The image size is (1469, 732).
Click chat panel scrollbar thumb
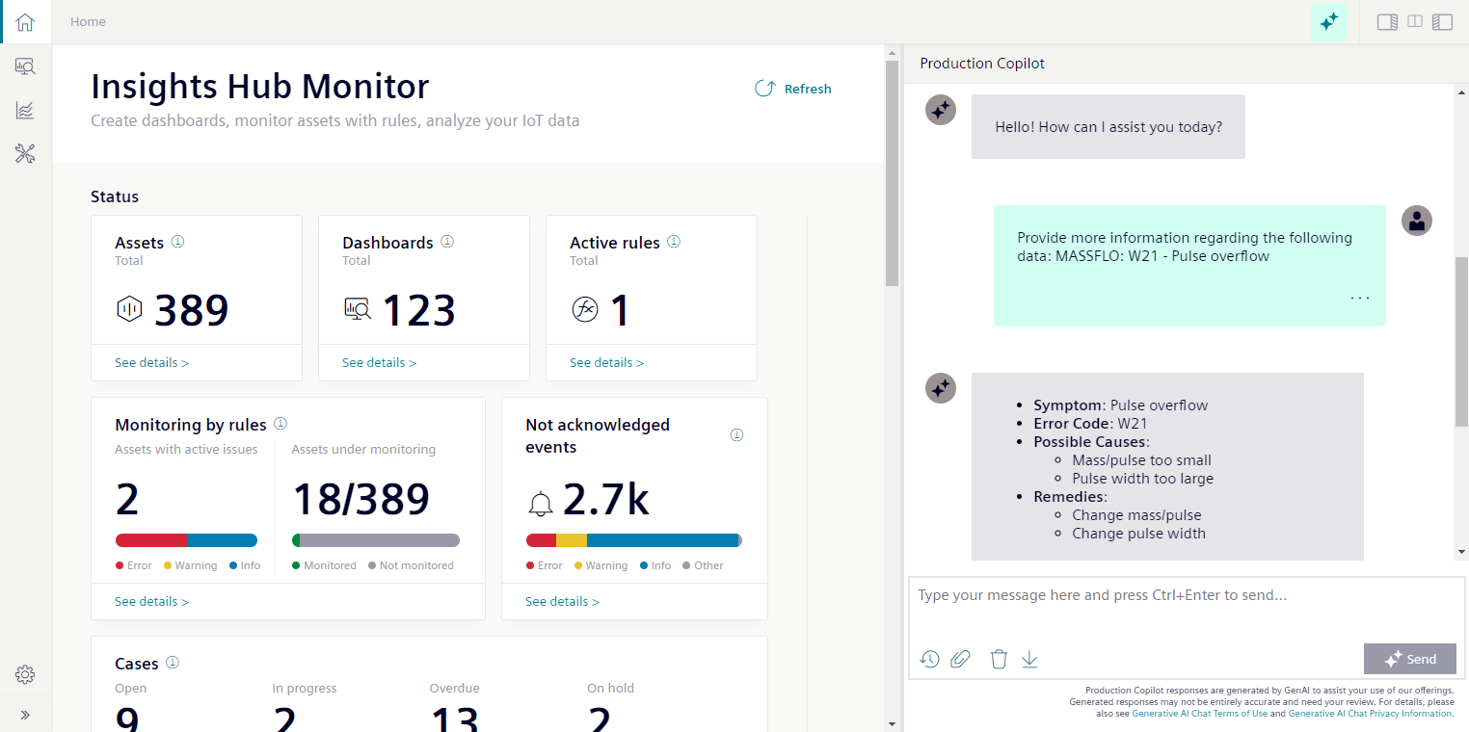1461,342
